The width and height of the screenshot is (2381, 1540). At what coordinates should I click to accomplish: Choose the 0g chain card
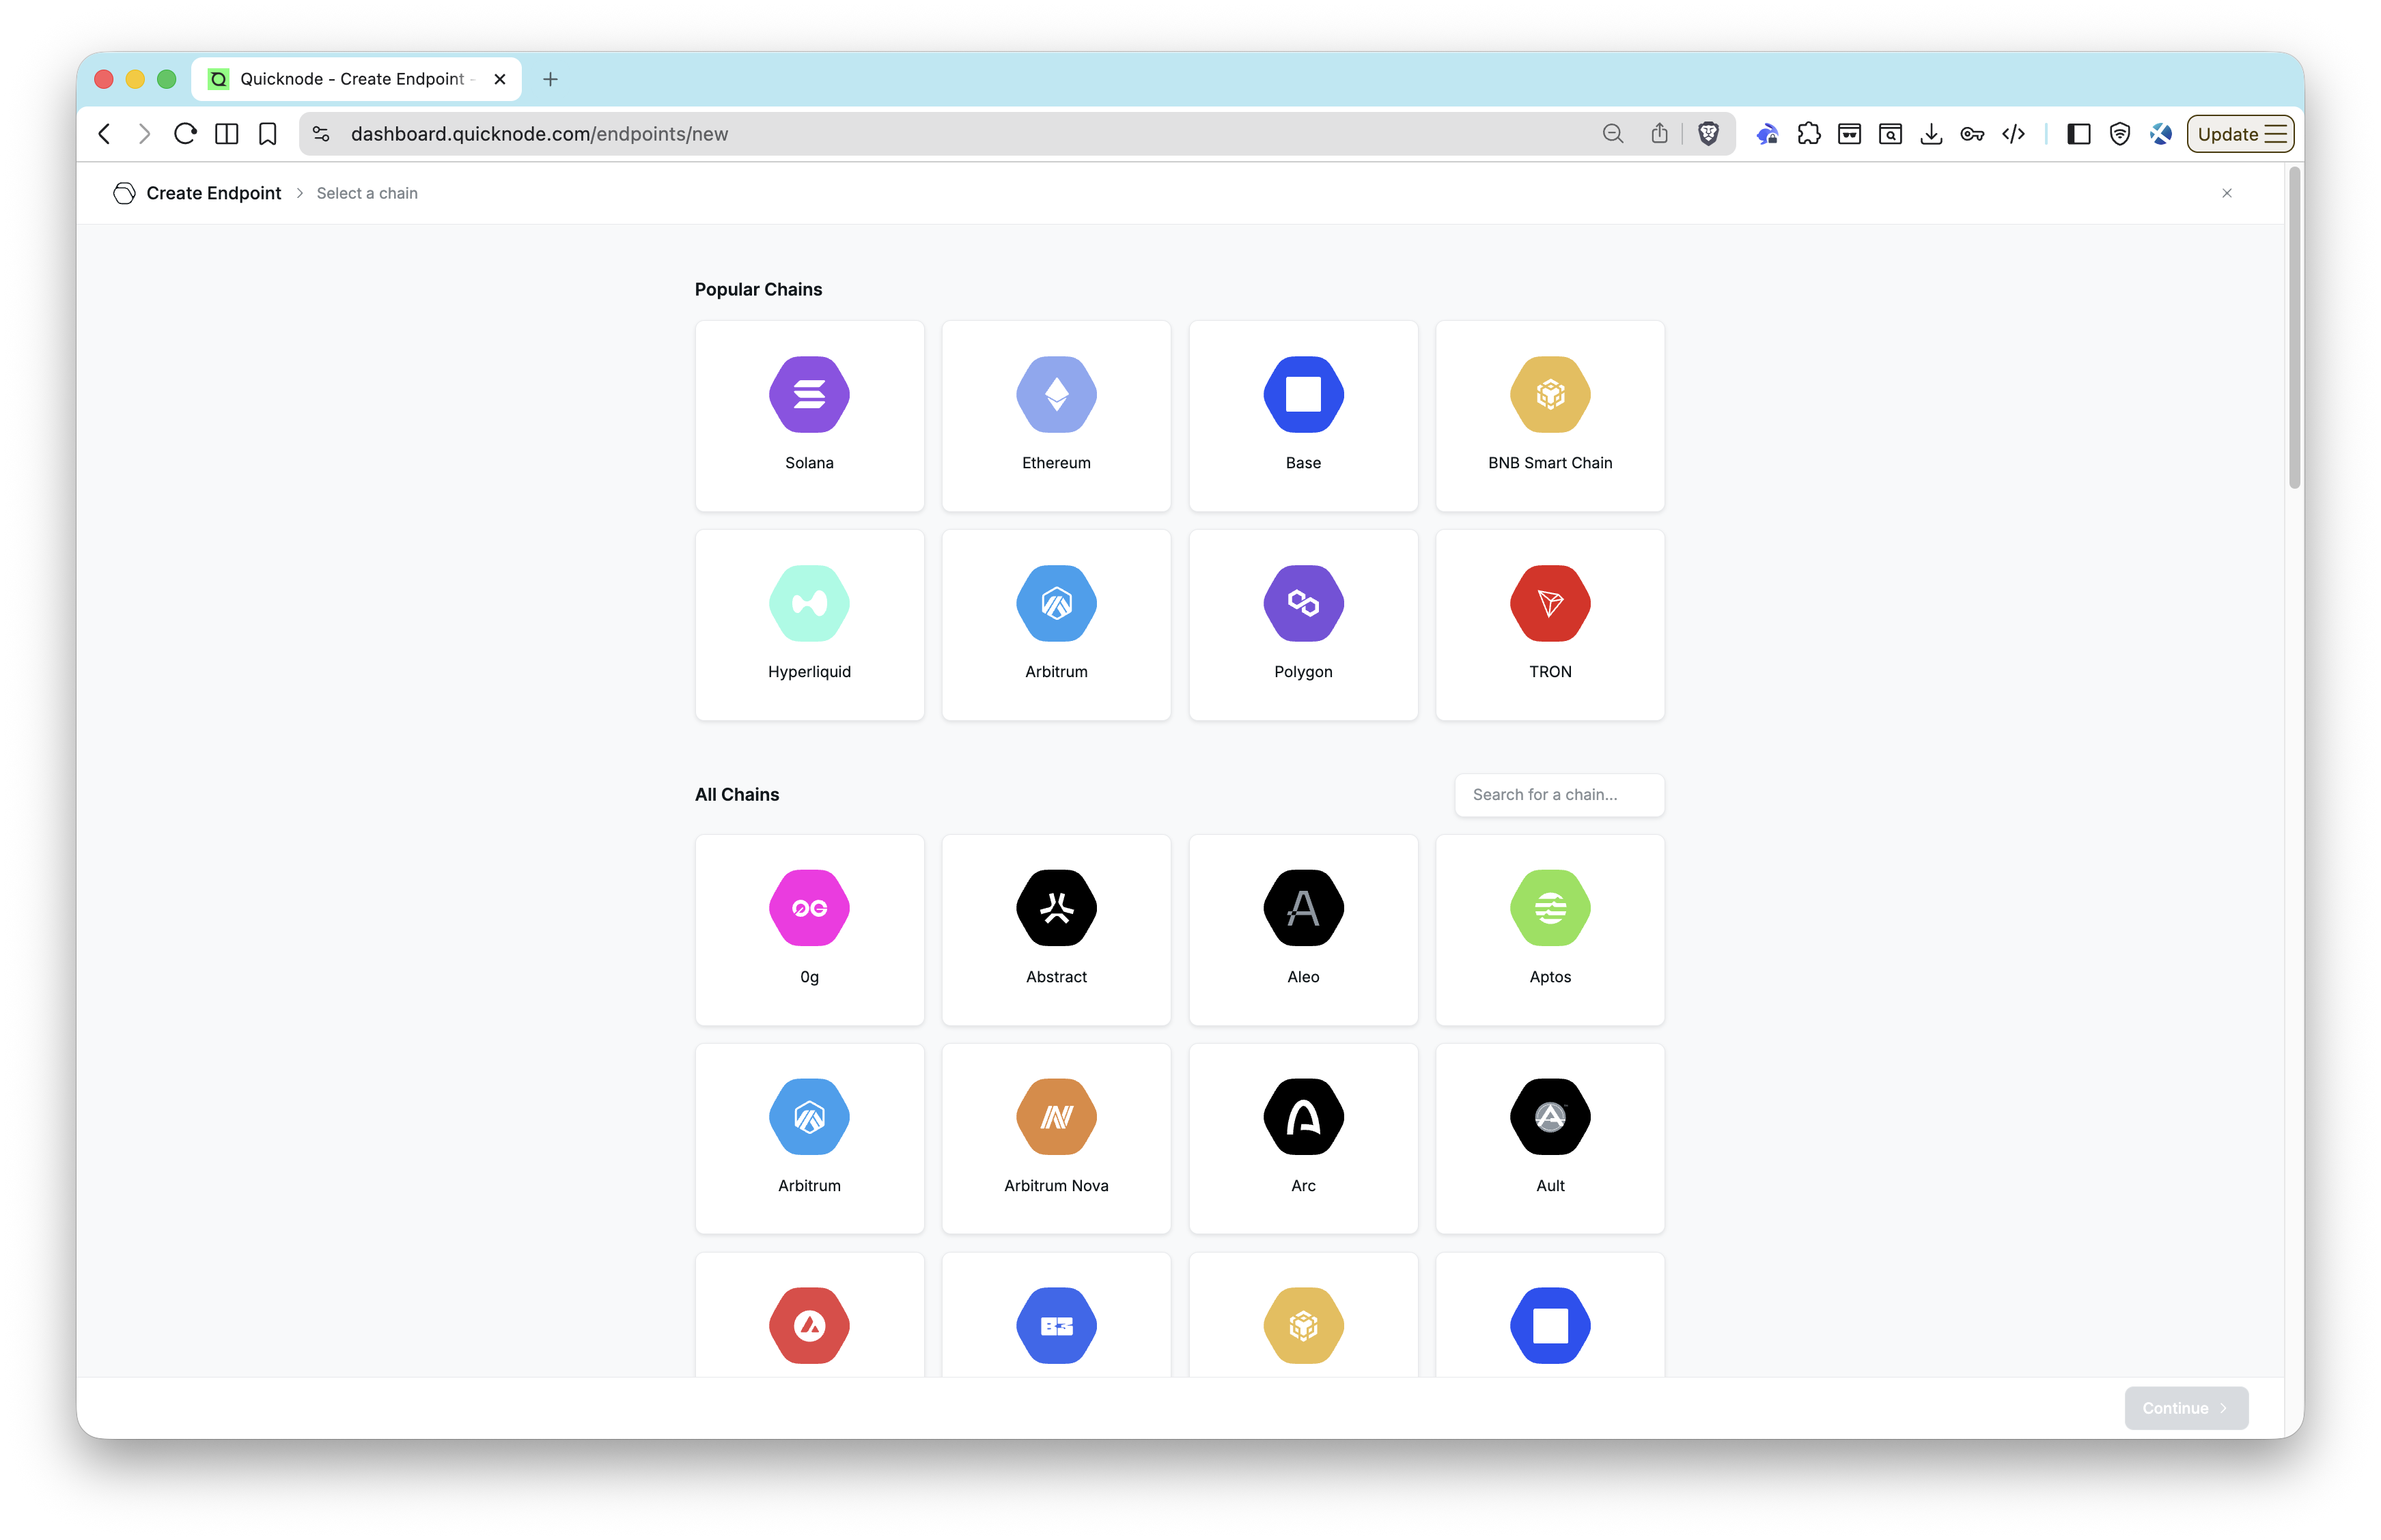tap(809, 929)
